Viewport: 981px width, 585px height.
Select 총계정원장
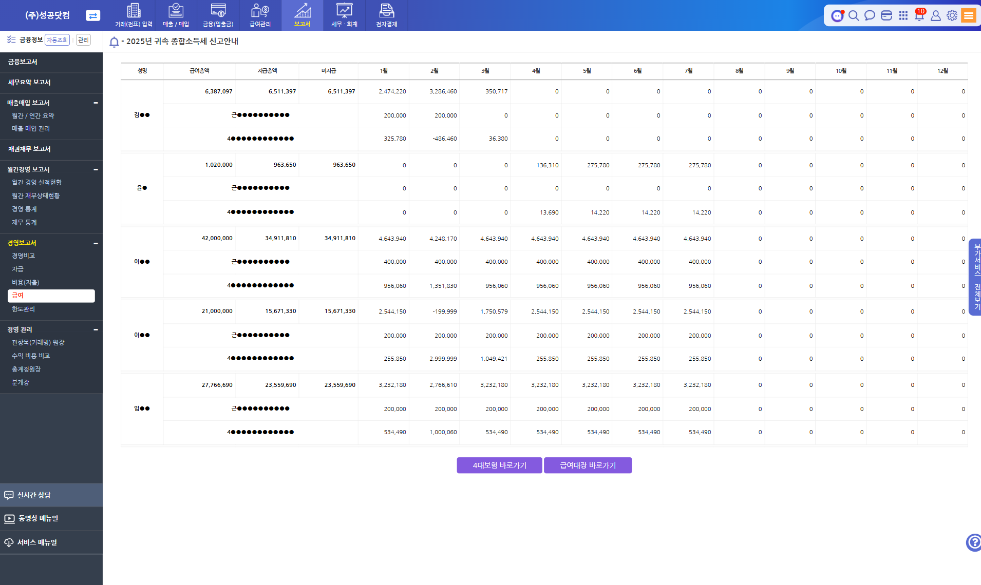(x=26, y=369)
